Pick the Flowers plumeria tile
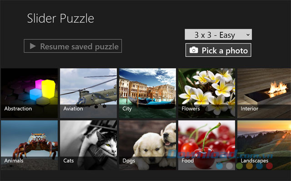The height and width of the screenshot is (181, 291). coord(206,90)
